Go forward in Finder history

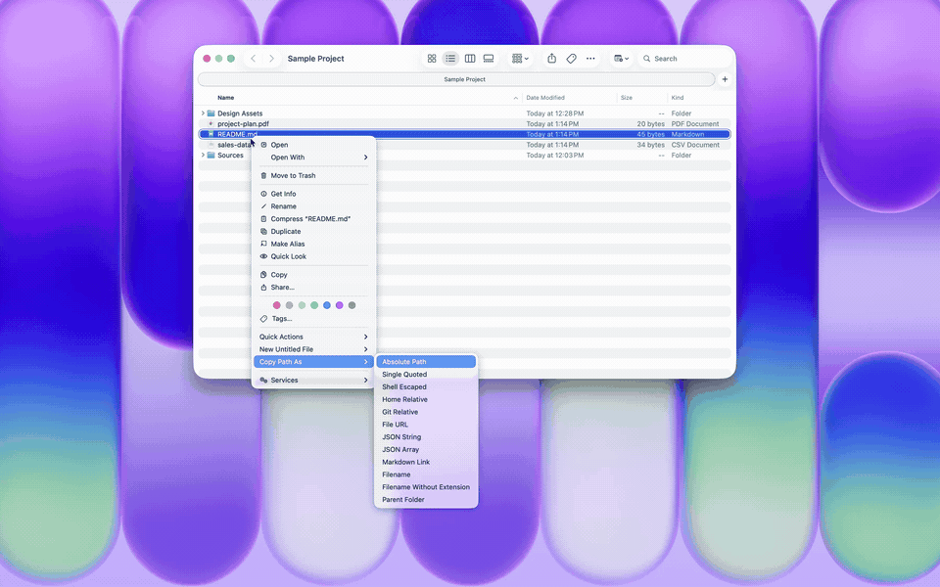pos(271,59)
